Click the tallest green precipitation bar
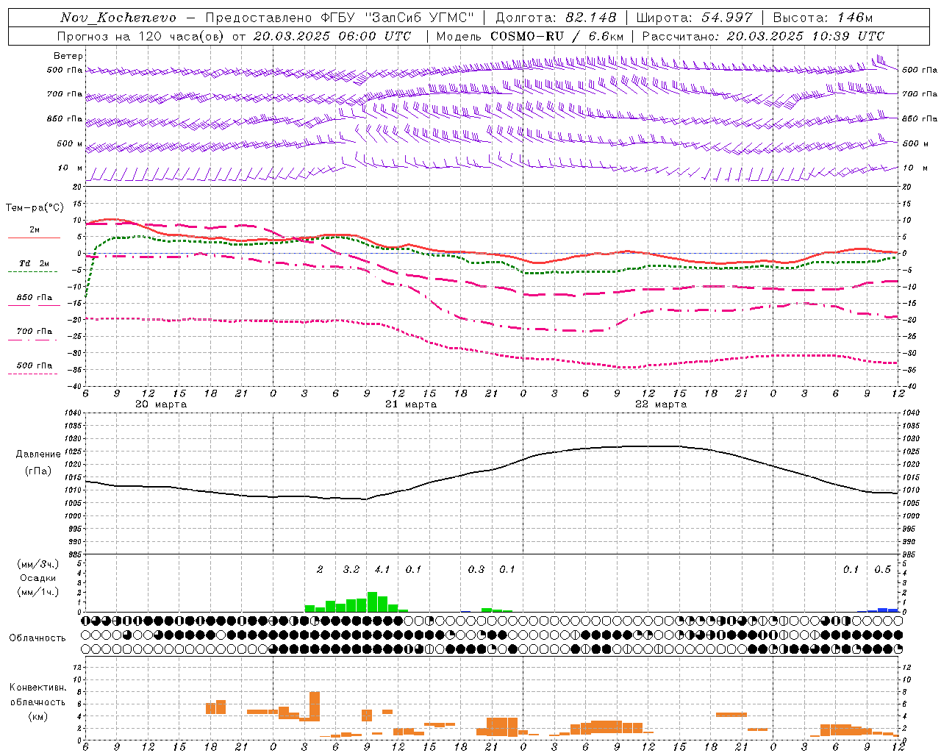This screenshot has width=941, height=753. coord(372,602)
